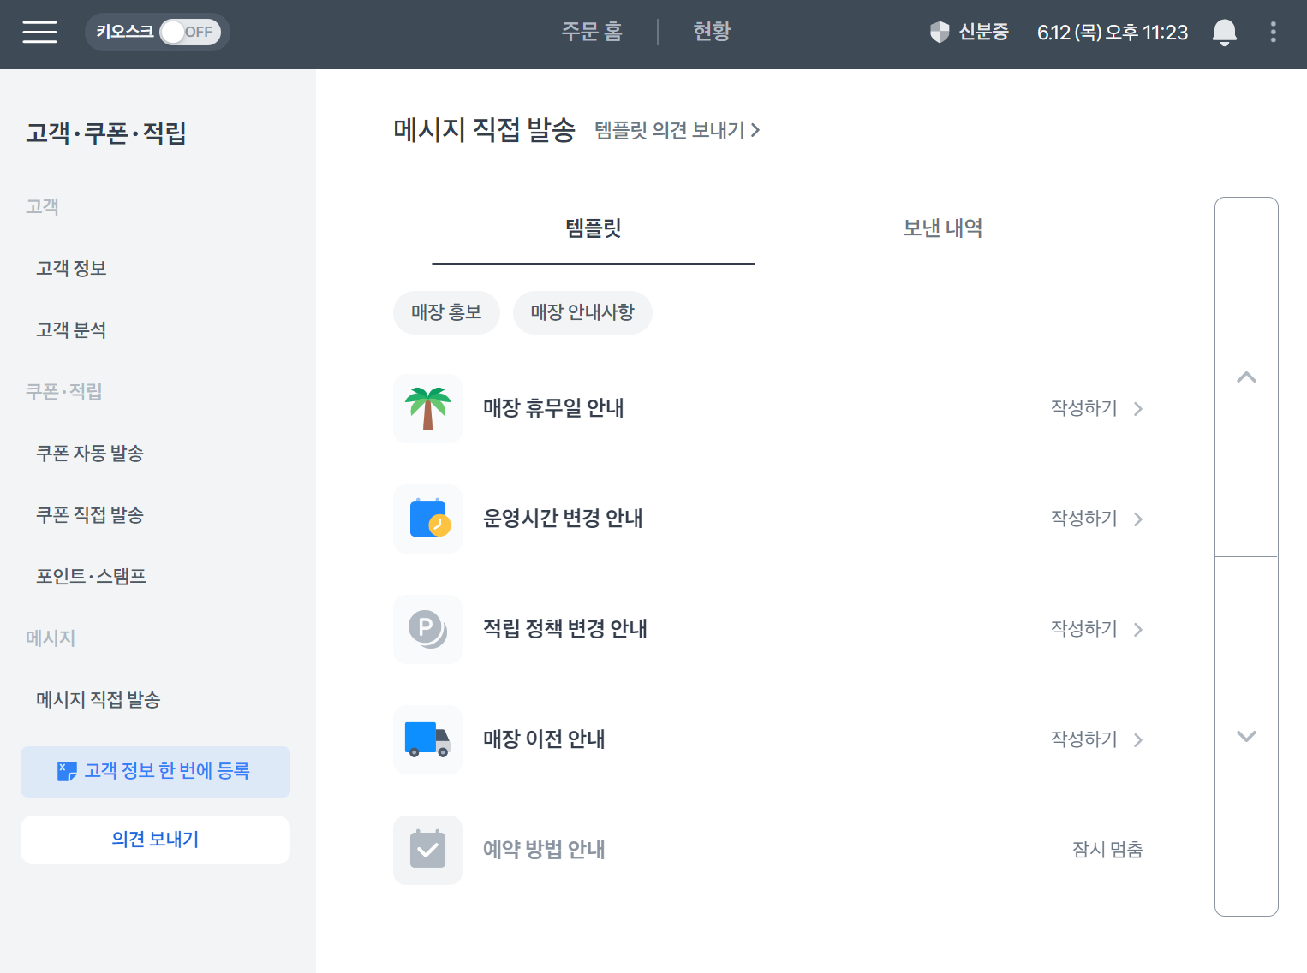The height and width of the screenshot is (973, 1307).
Task: Open 작성하기 for 매장 휴무일 안내
Action: 1084,408
